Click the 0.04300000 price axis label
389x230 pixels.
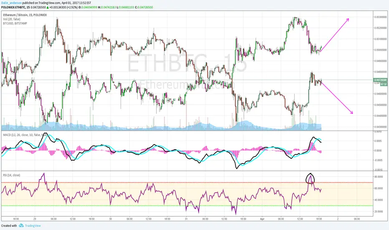[380, 127]
